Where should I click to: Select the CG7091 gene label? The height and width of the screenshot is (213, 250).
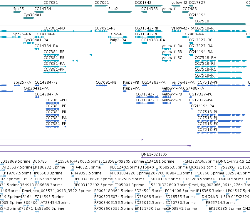click(102, 3)
